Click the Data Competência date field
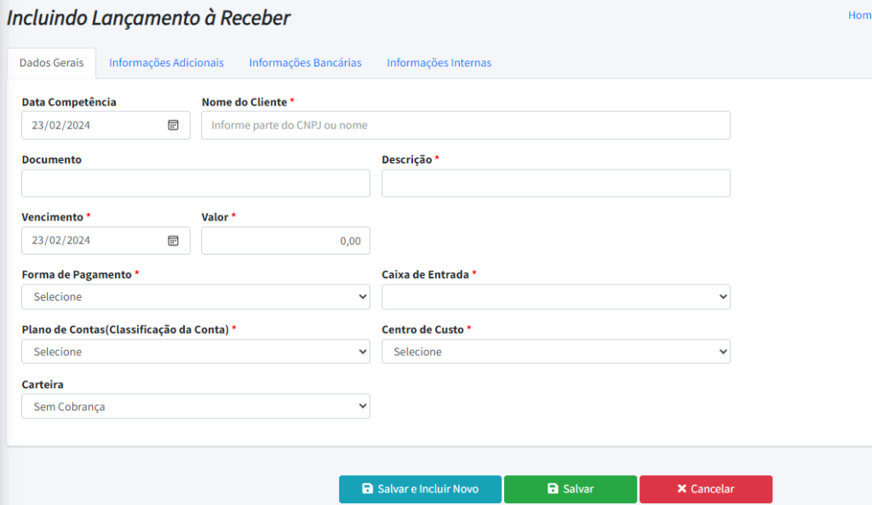This screenshot has height=505, width=872. (x=106, y=125)
